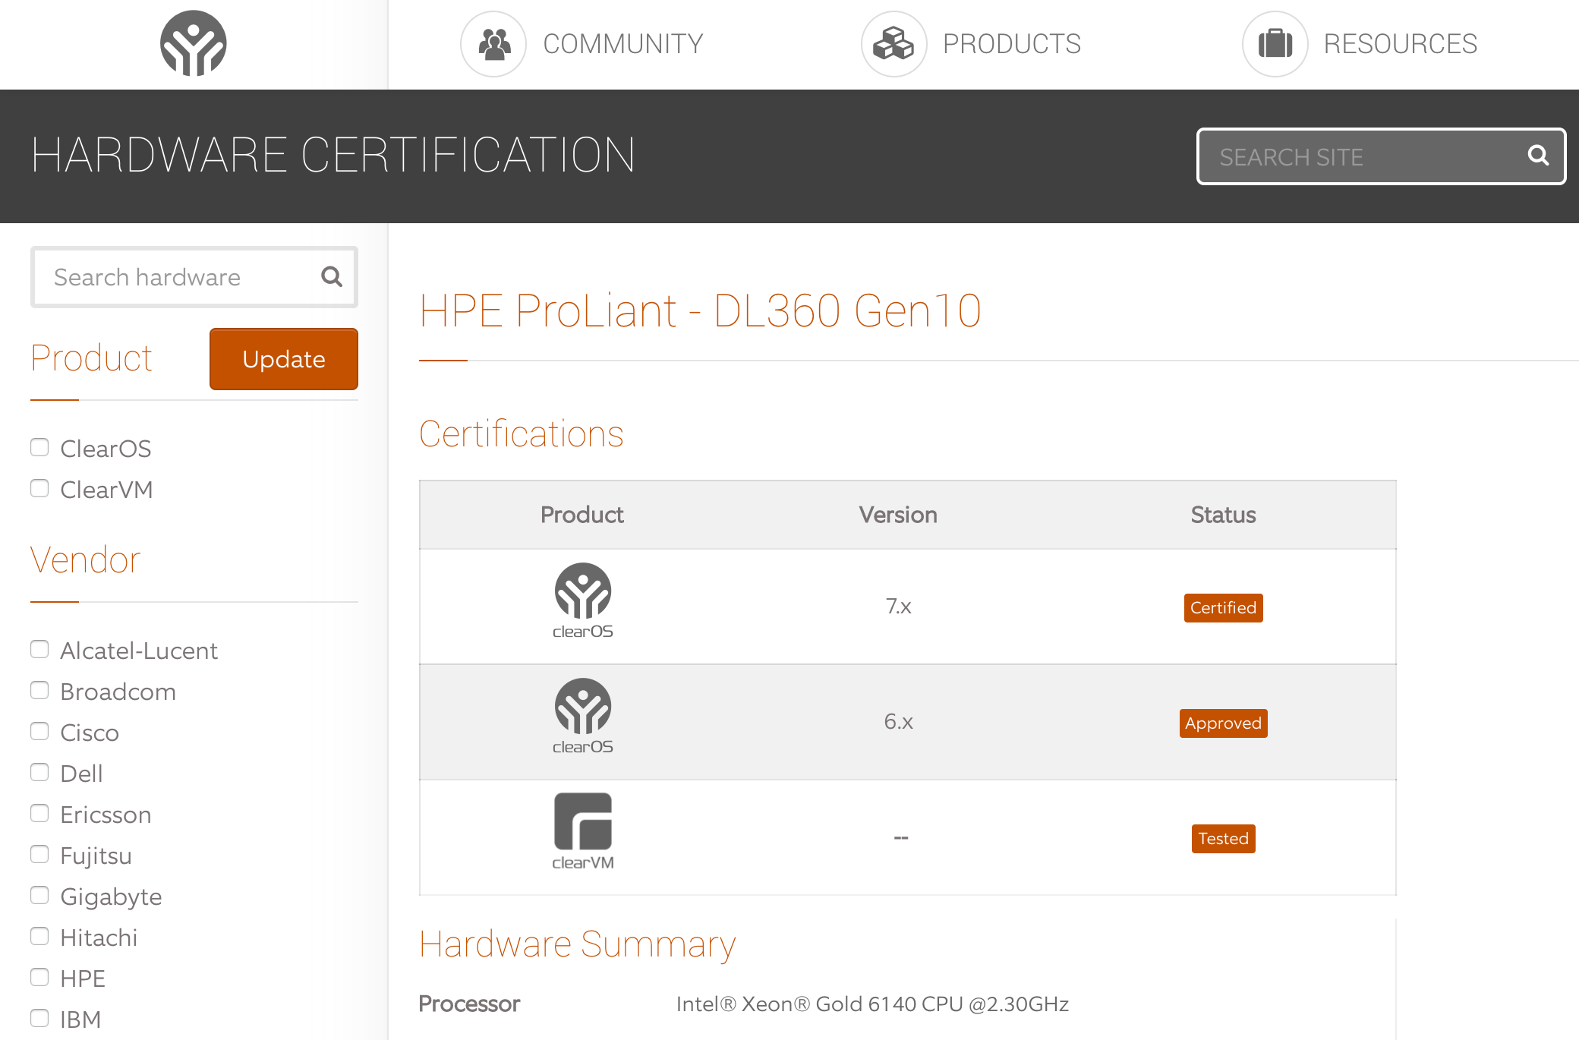Enable the Fujitsu vendor checkbox

[39, 854]
